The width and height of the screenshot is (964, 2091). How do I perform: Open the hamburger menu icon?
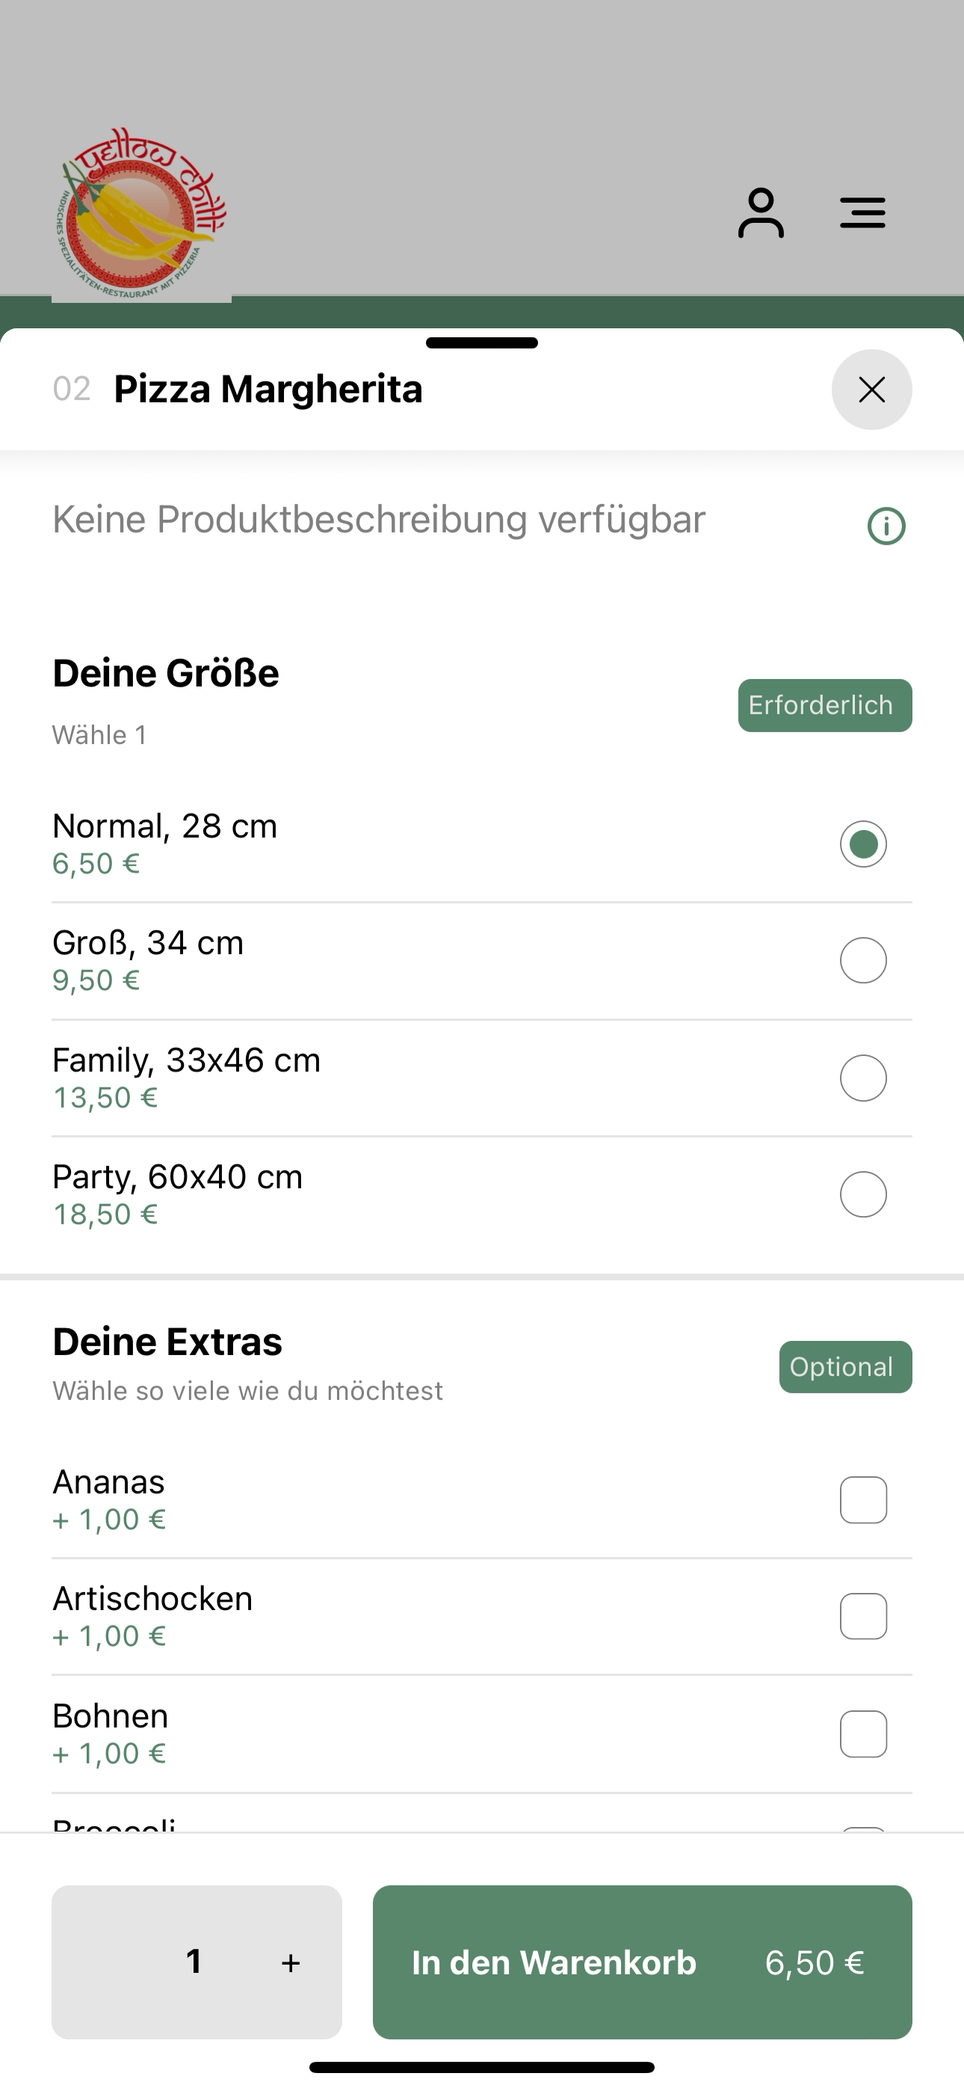[x=862, y=212]
